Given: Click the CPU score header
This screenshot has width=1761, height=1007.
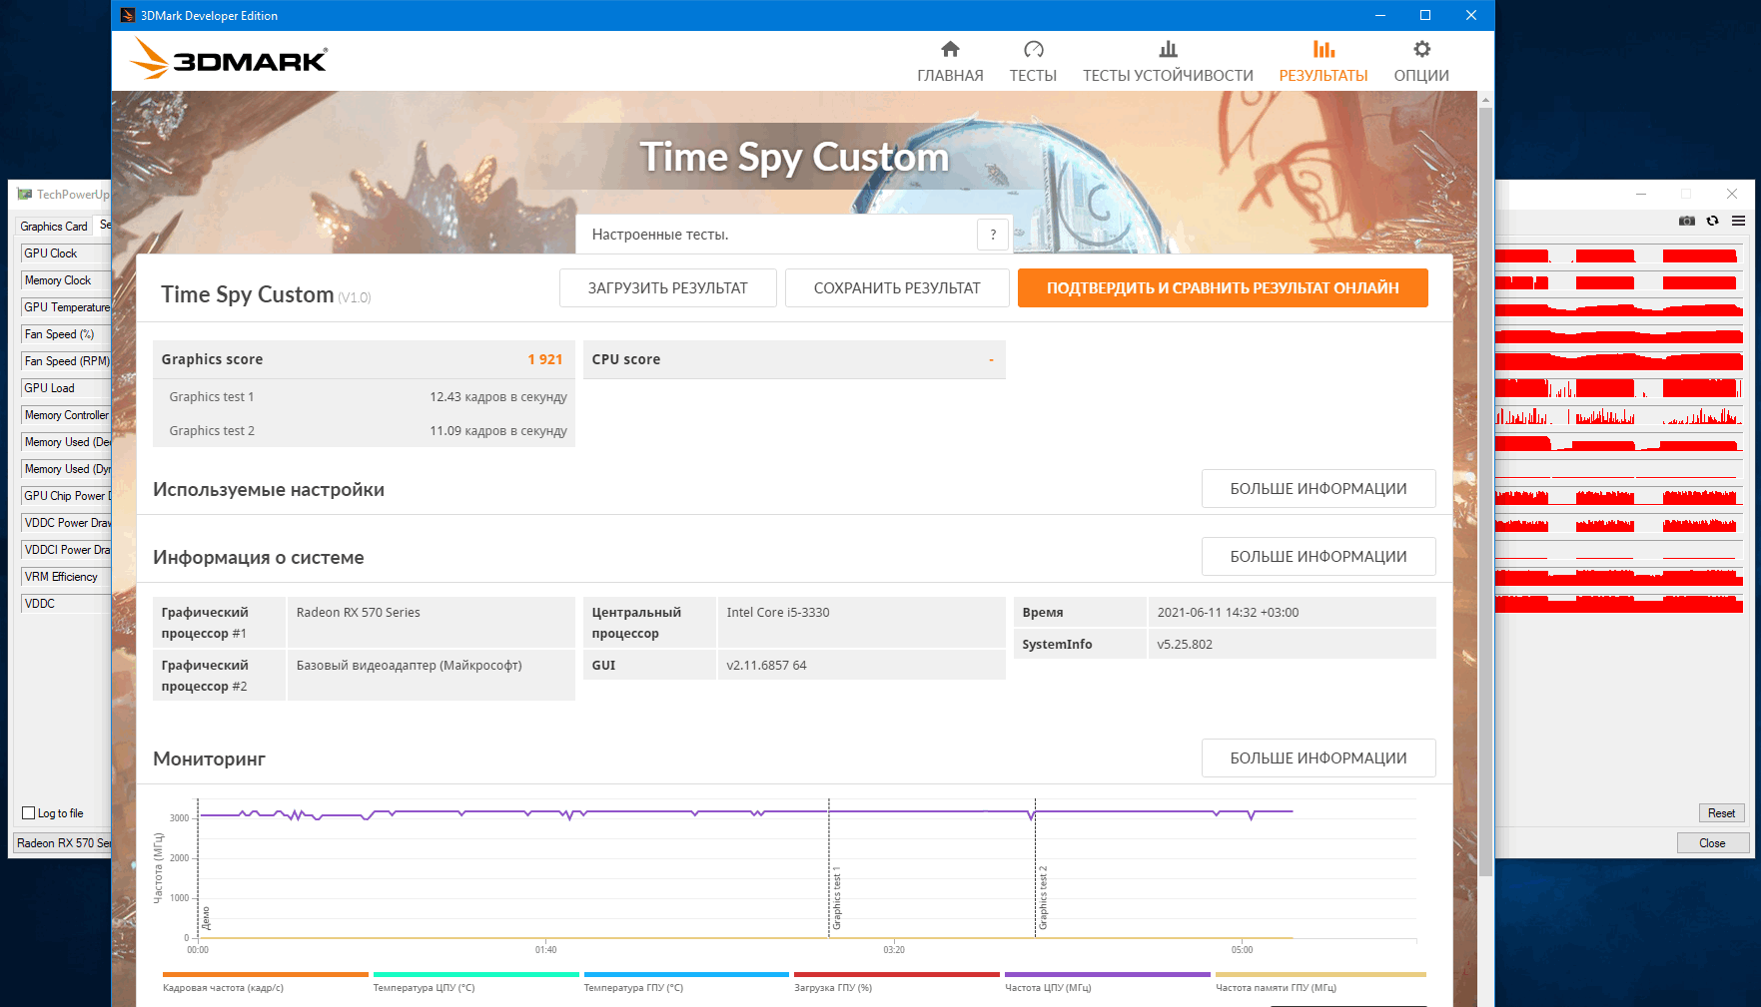Looking at the screenshot, I should pyautogui.click(x=794, y=359).
